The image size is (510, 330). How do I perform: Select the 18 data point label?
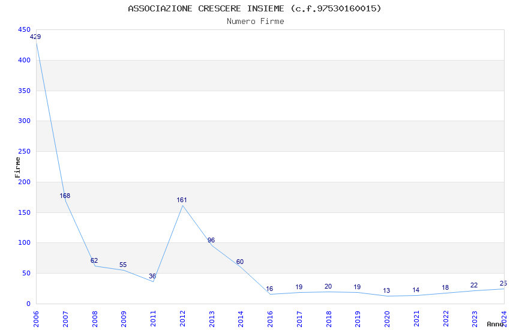coord(445,288)
